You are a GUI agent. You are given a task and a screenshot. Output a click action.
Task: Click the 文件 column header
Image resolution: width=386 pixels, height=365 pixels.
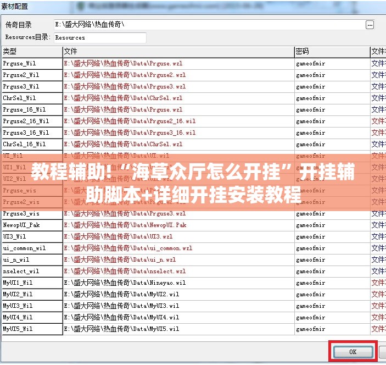coord(178,52)
